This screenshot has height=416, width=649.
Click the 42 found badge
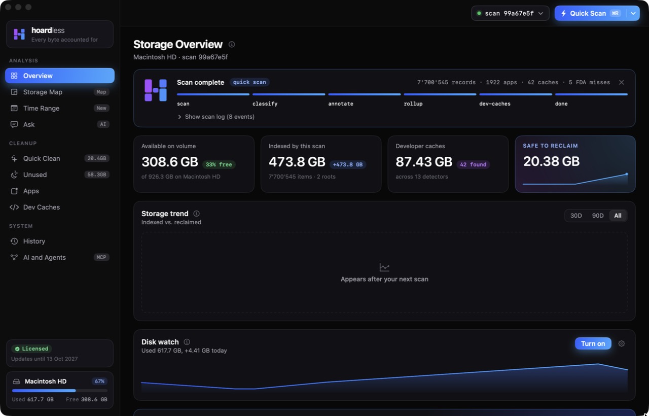tap(473, 164)
